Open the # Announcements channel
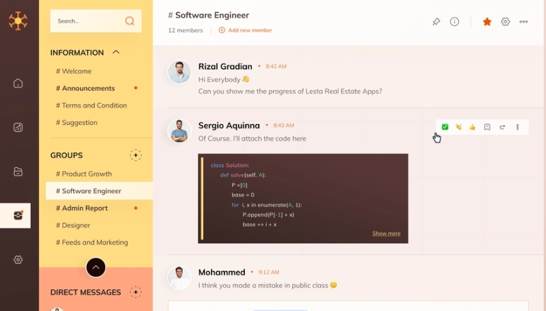Screen dimensions: 546x311 point(85,88)
